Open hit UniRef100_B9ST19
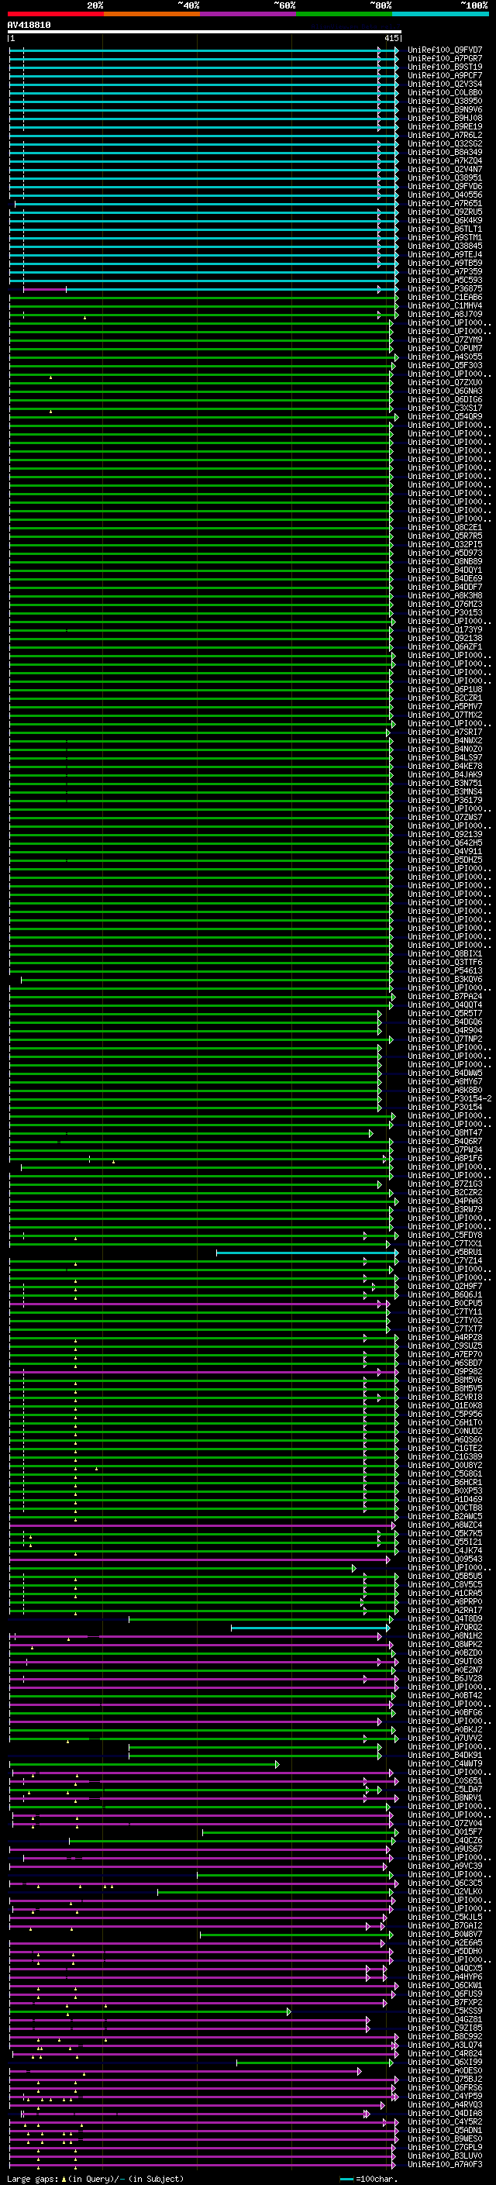 click(x=444, y=67)
